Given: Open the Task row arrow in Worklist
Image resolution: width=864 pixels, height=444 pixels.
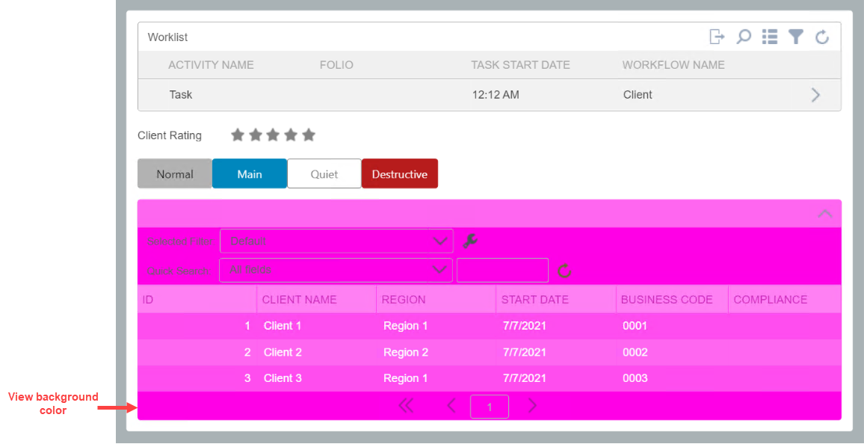Looking at the screenshot, I should tap(815, 95).
